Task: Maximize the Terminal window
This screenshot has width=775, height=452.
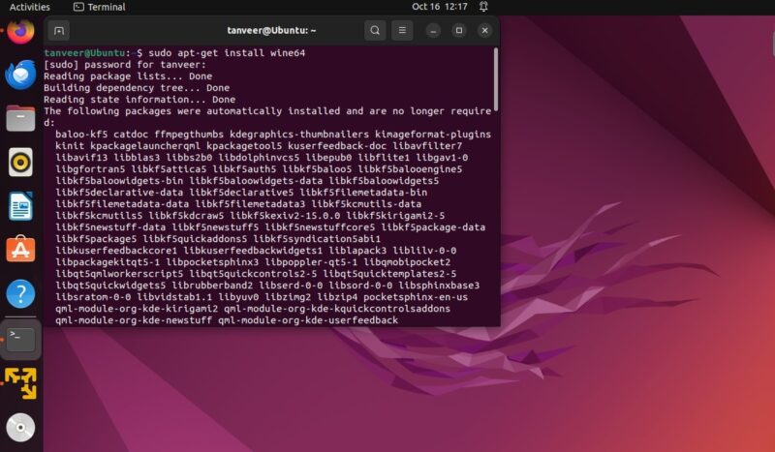Action: [459, 31]
